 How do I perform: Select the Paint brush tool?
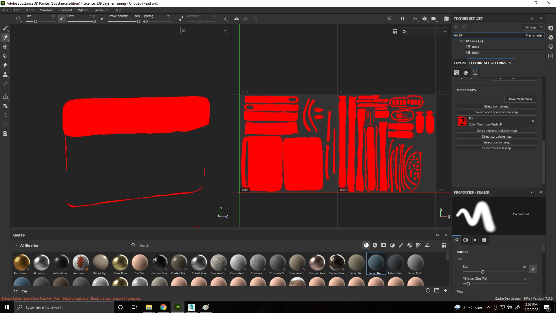point(5,28)
